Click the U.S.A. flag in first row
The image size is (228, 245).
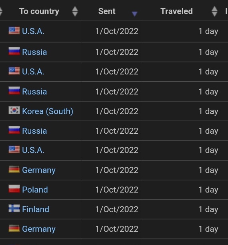coord(14,30)
